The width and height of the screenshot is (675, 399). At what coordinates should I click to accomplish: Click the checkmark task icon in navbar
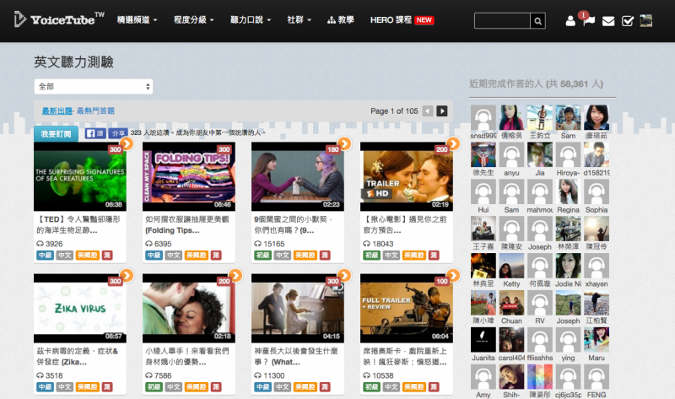pyautogui.click(x=628, y=21)
